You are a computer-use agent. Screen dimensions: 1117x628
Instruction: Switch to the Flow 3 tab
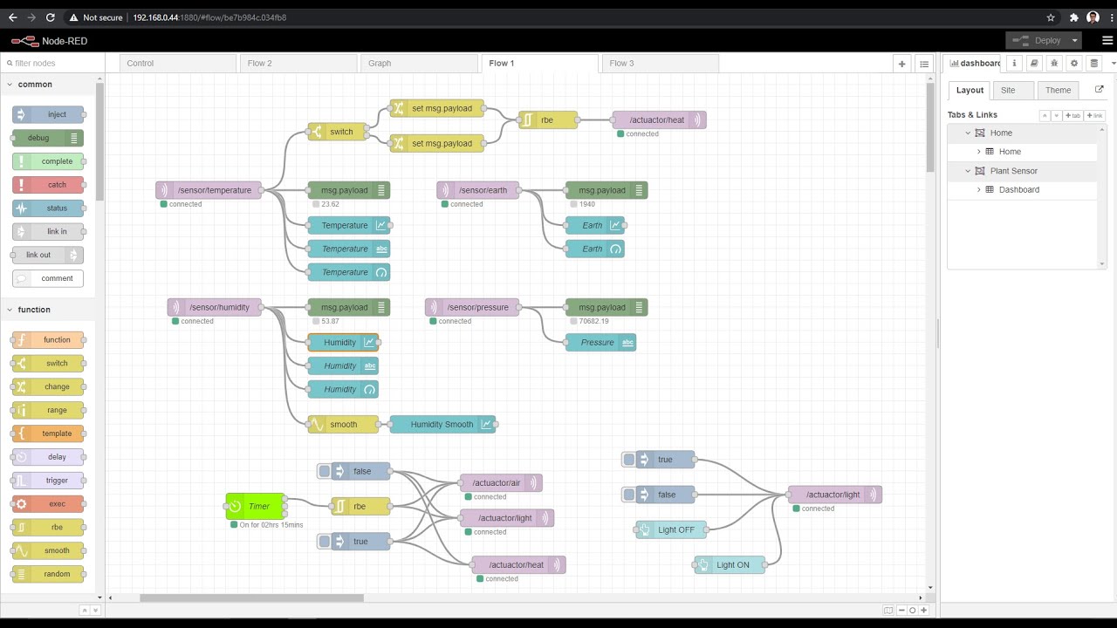tap(660, 63)
